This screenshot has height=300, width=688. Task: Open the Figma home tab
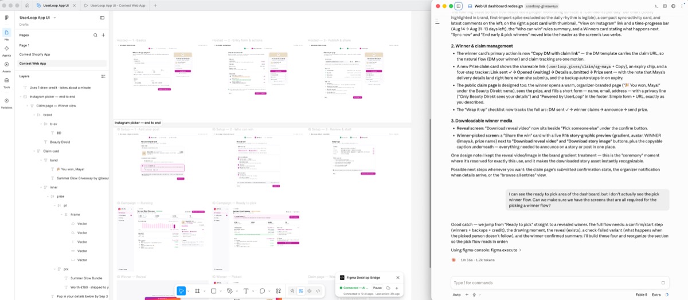[x=27, y=5]
